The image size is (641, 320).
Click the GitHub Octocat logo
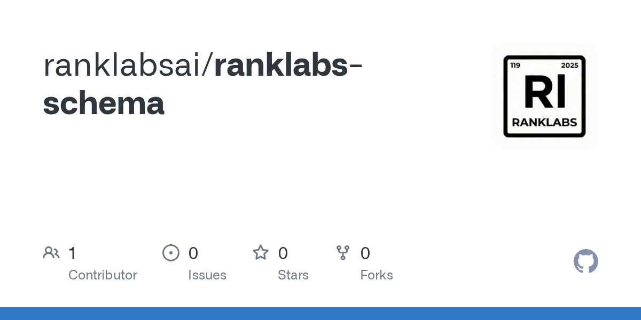click(585, 261)
